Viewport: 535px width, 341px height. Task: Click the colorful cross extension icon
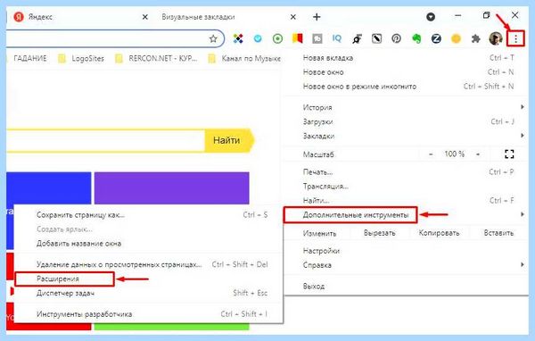[x=238, y=39]
